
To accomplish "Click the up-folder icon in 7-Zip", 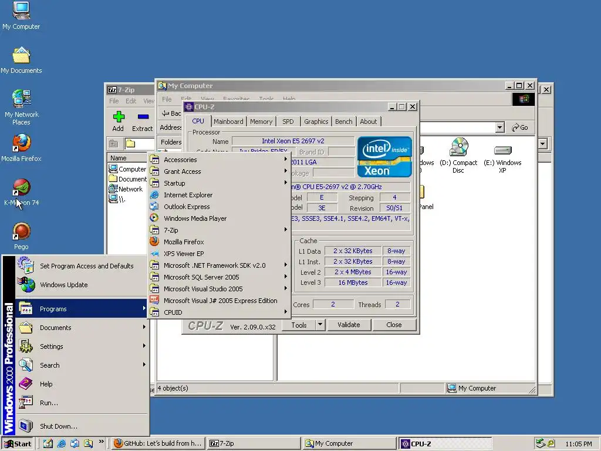I will pyautogui.click(x=113, y=144).
